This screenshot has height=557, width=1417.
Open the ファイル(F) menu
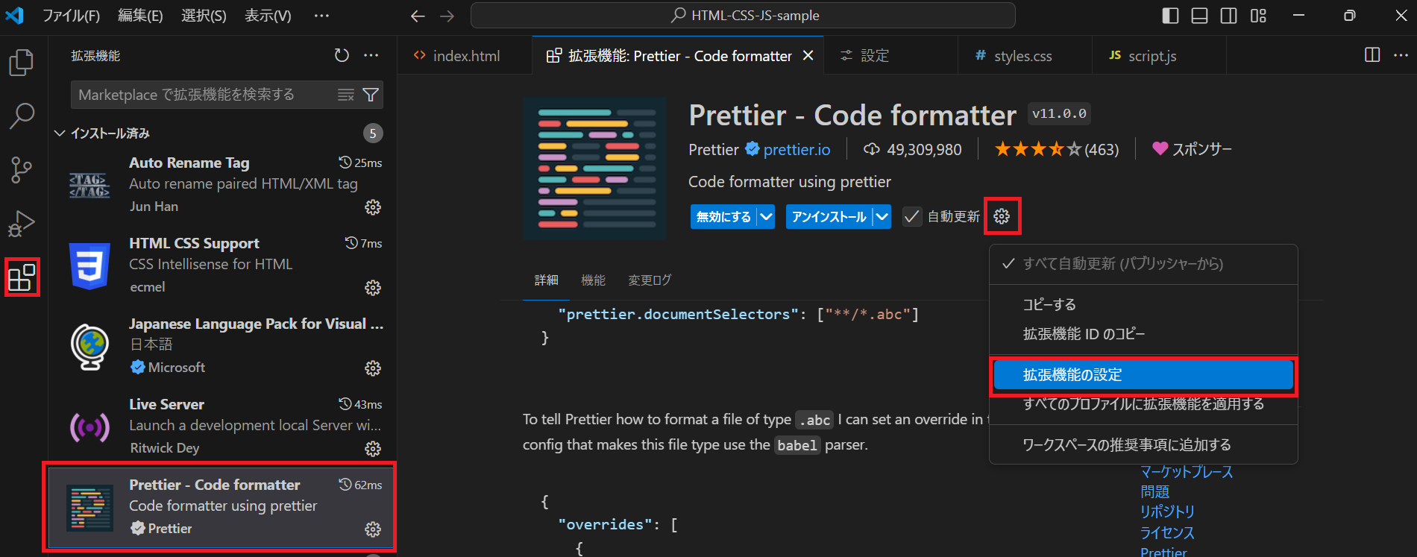[71, 16]
